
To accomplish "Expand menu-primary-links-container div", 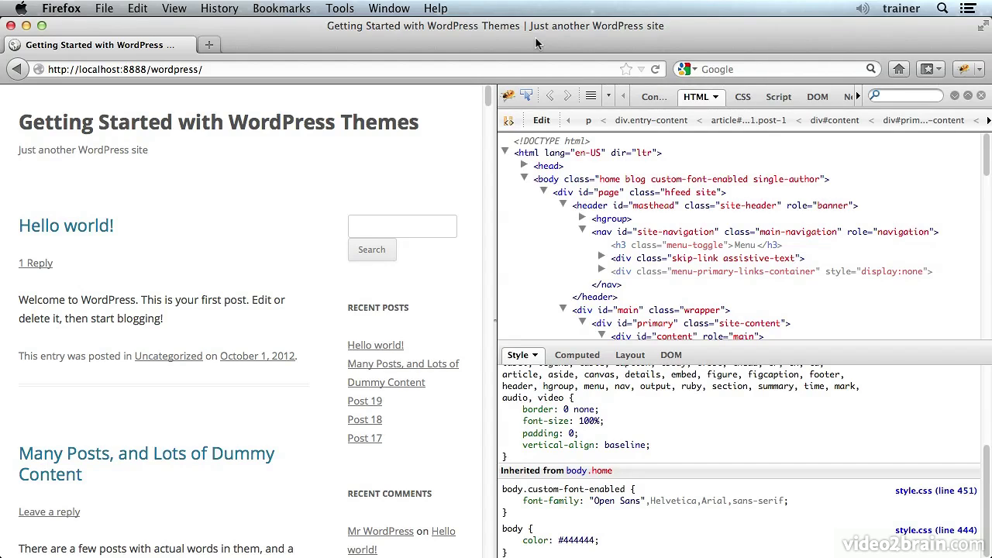I will tap(602, 270).
